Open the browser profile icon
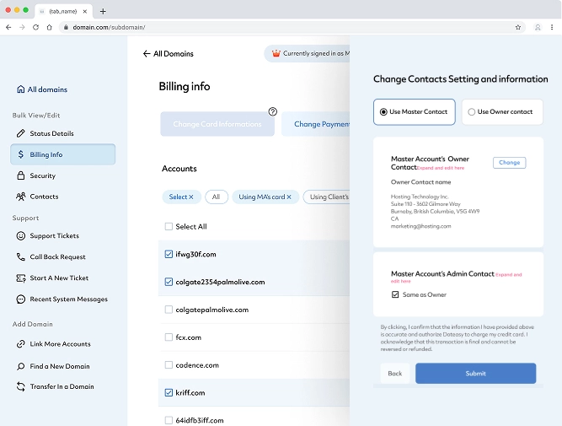 [x=538, y=27]
